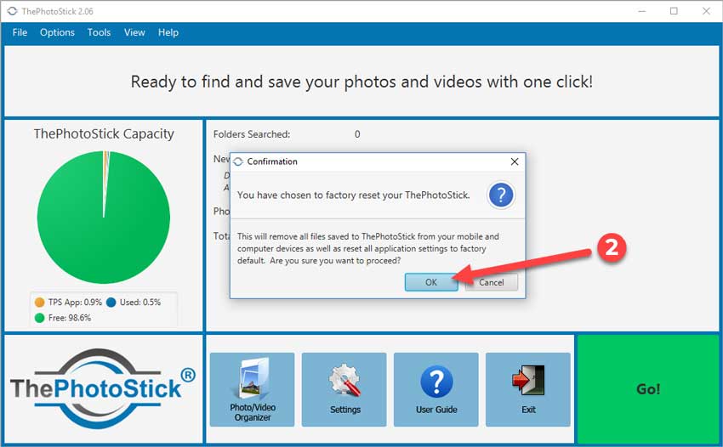Click the Confirmation dialog title icon
The height and width of the screenshot is (447, 723).
(x=238, y=161)
